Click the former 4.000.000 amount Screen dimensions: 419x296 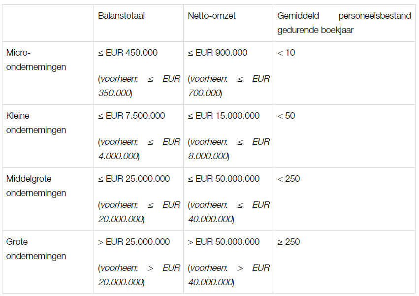(118, 156)
